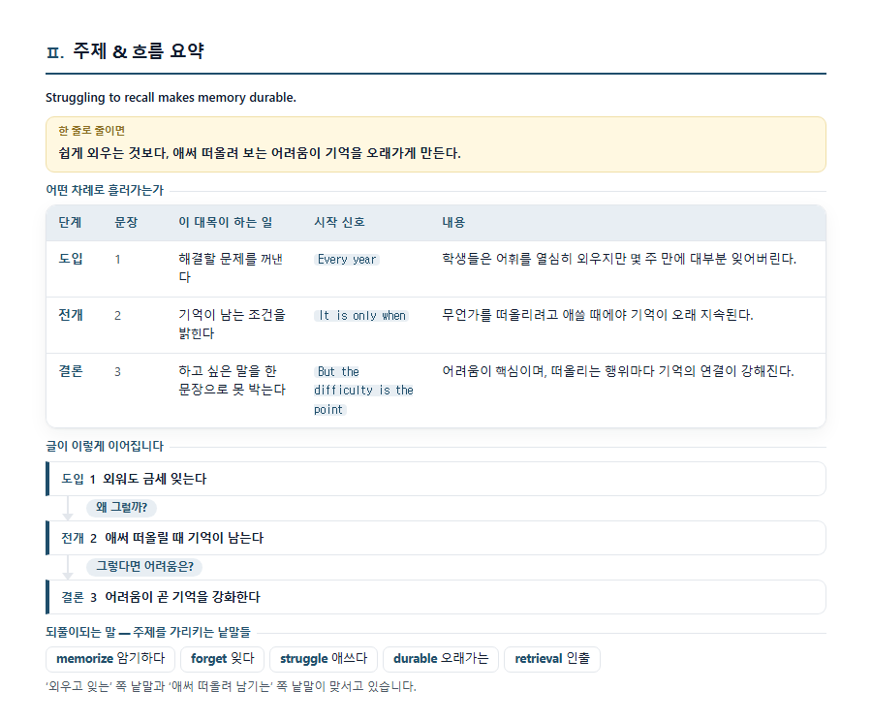Select the sentence 'Struggling to recall makes memory durable.'
The image size is (872, 722).
coord(171,97)
